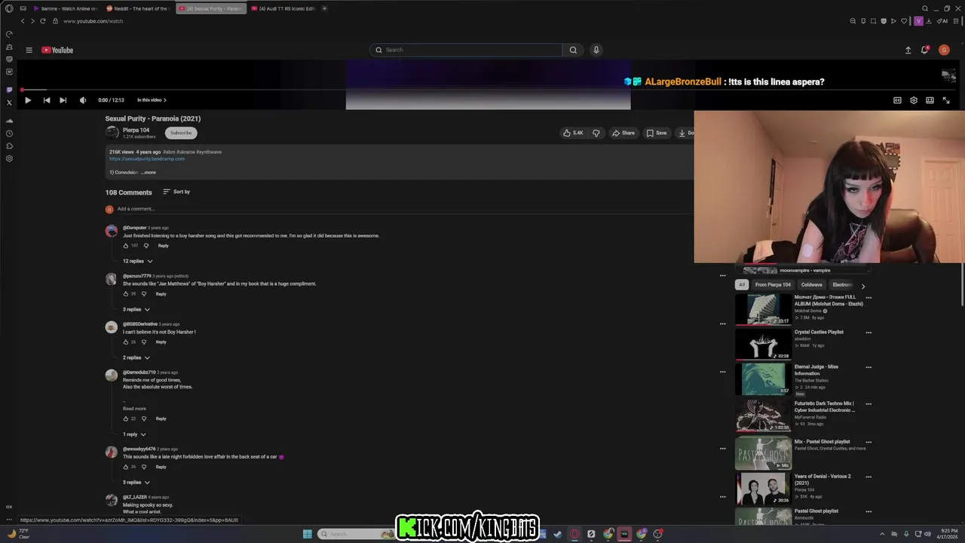Like @Duroputer's comment

point(126,246)
